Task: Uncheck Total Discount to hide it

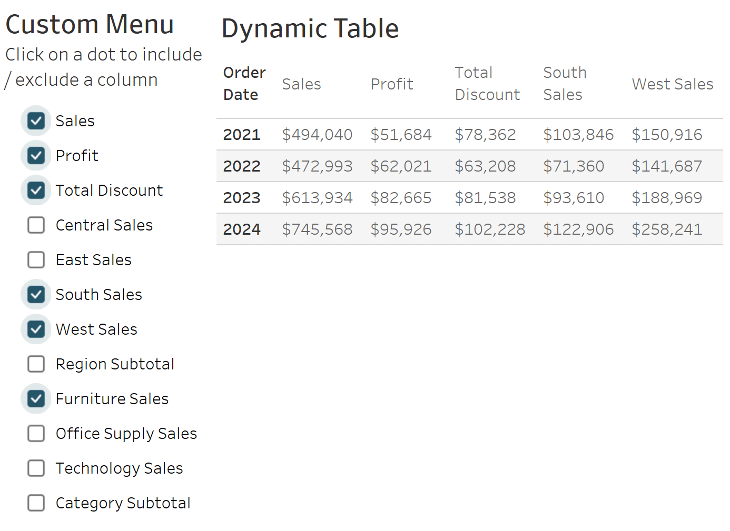Action: (x=35, y=190)
